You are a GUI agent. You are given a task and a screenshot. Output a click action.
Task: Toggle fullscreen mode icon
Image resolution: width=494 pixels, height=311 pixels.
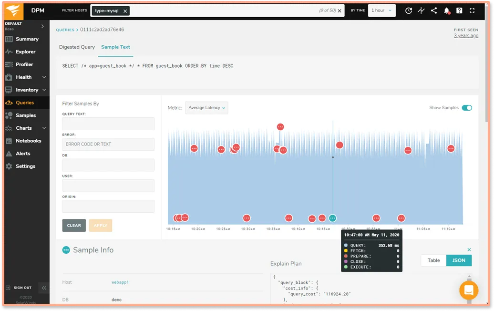coord(472,10)
